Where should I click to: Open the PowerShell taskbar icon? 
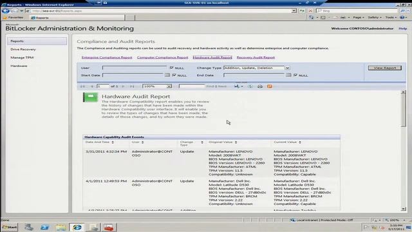point(44,227)
